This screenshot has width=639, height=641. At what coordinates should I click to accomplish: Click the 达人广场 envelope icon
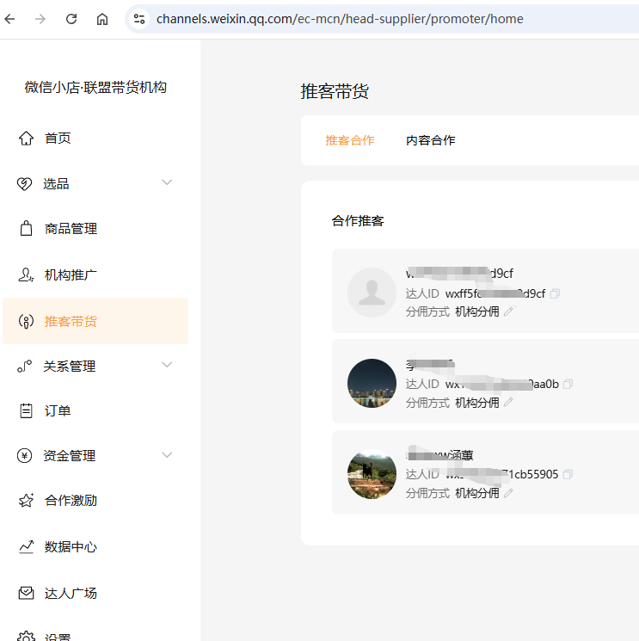pos(26,593)
